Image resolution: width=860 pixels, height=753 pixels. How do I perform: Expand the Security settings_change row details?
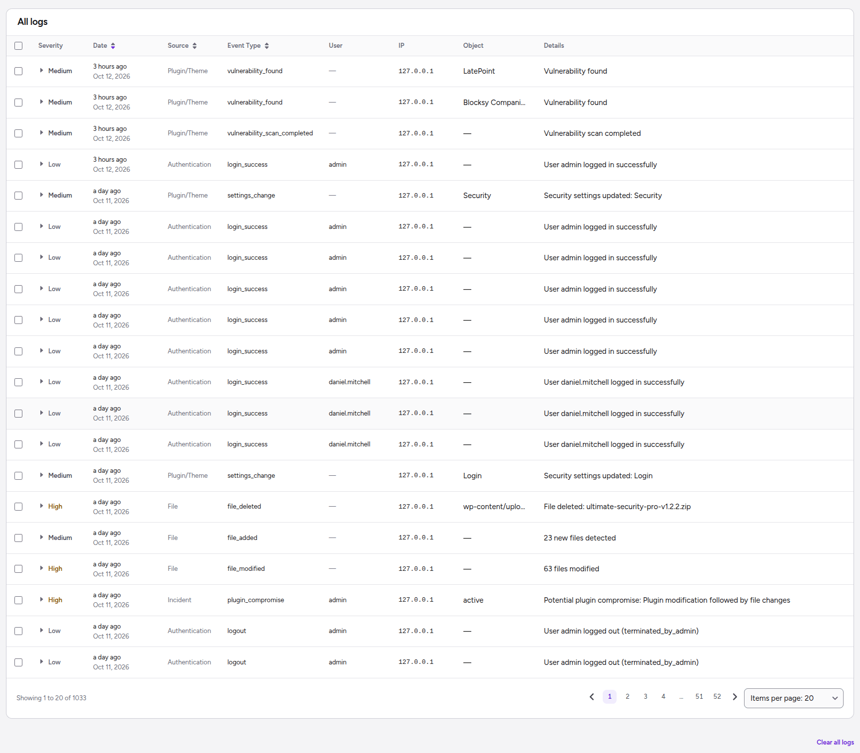click(41, 195)
